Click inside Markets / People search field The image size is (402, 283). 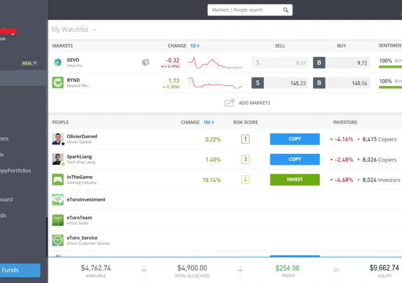(x=250, y=10)
